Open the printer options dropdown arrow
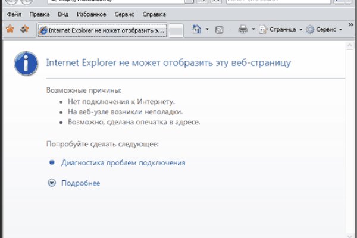The width and height of the screenshot is (357, 238). pyautogui.click(x=253, y=29)
